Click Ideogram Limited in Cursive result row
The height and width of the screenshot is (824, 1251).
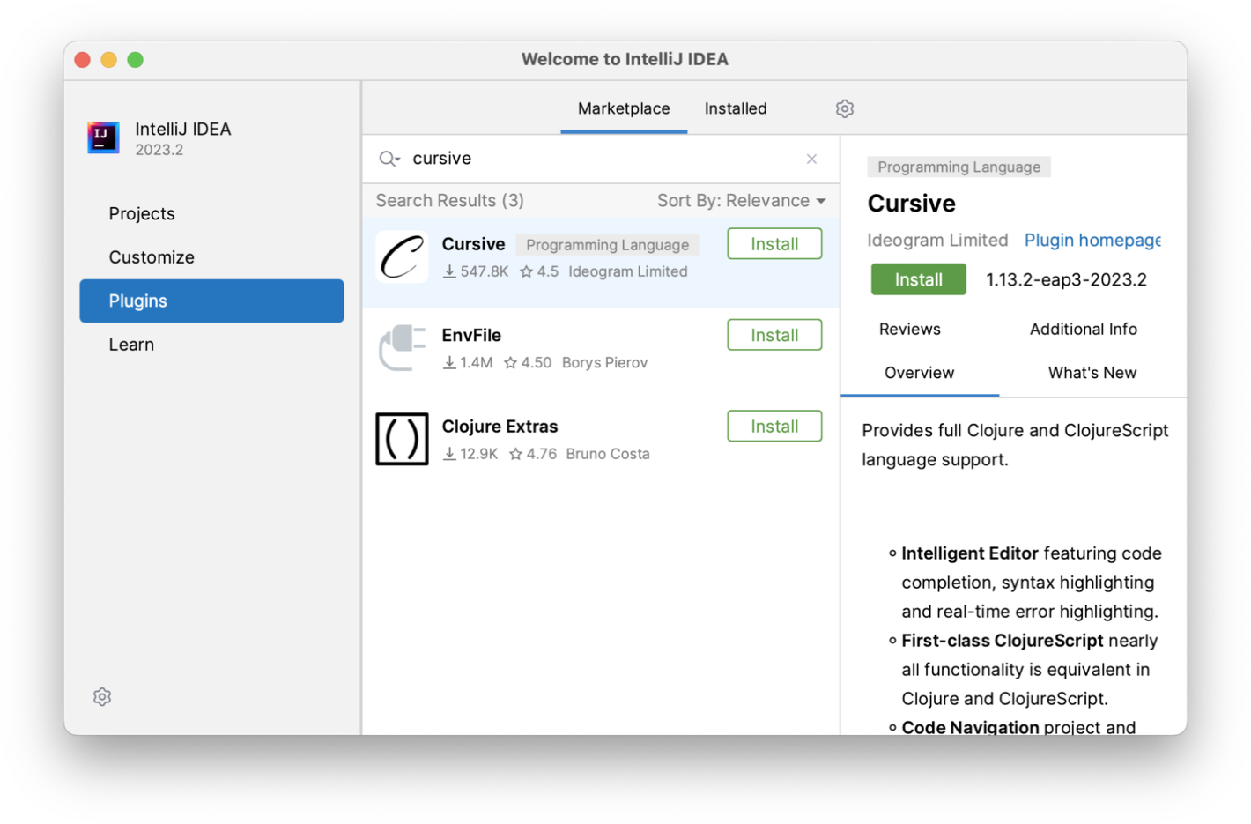(x=628, y=271)
